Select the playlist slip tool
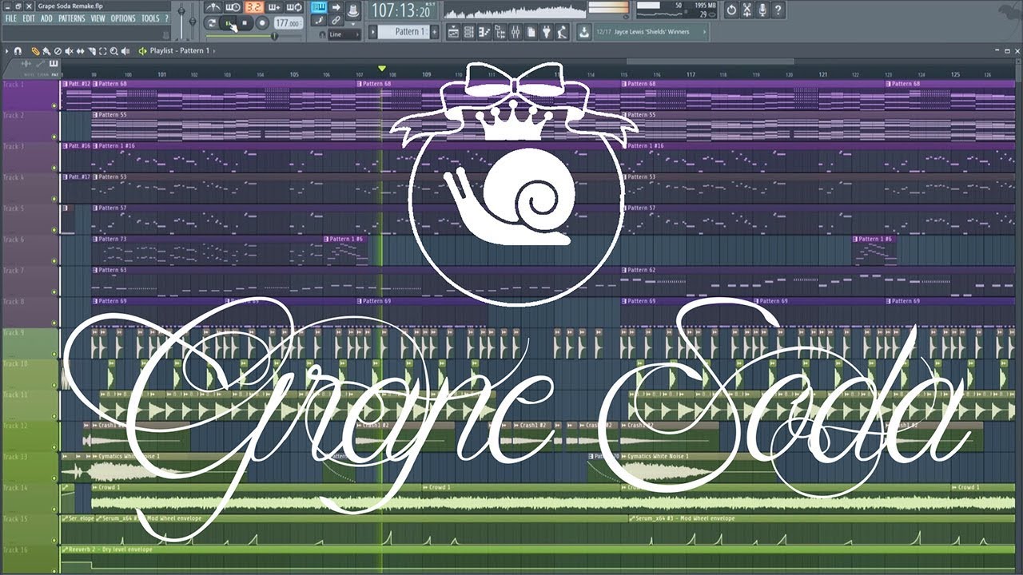 [x=80, y=51]
